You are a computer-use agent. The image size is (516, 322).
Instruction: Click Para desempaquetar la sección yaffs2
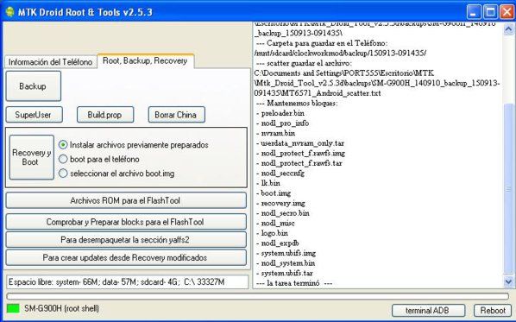click(126, 240)
